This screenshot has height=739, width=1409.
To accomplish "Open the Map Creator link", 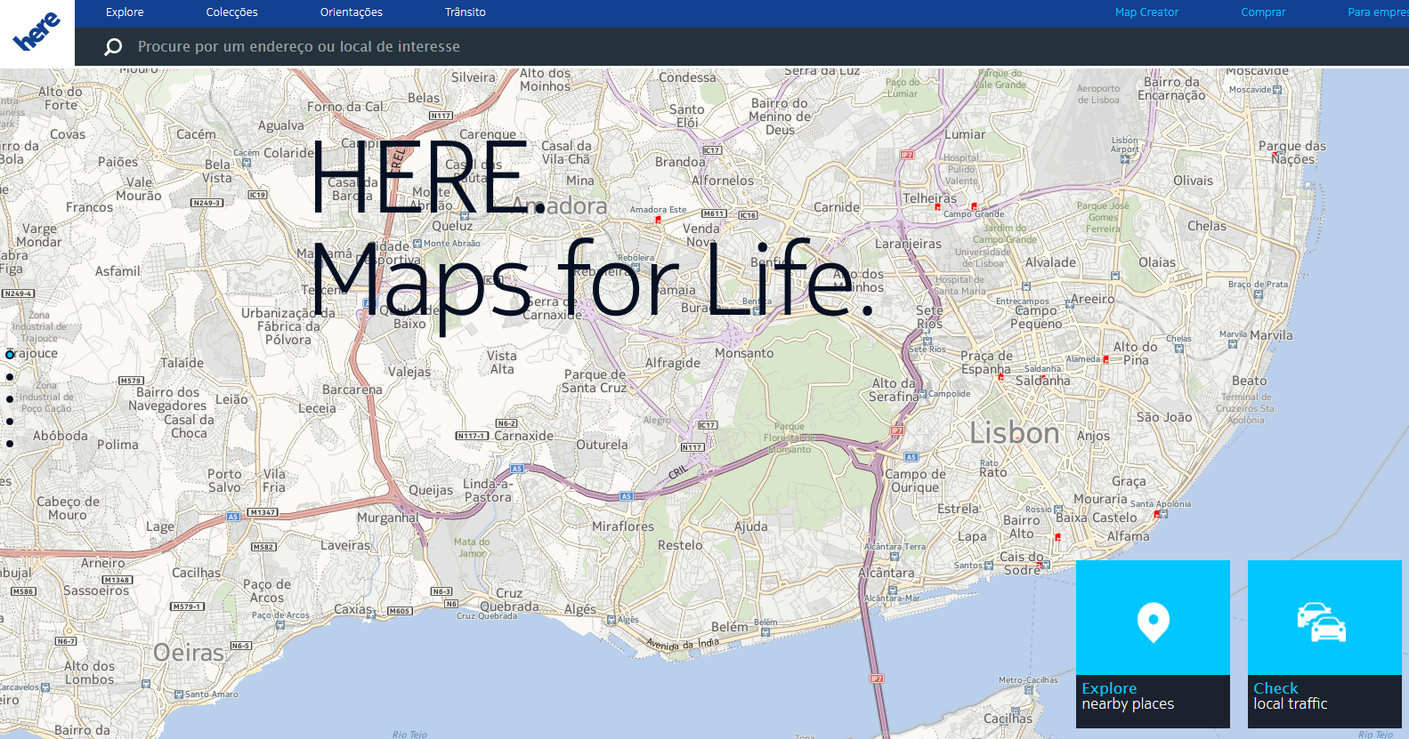I will coord(1146,12).
